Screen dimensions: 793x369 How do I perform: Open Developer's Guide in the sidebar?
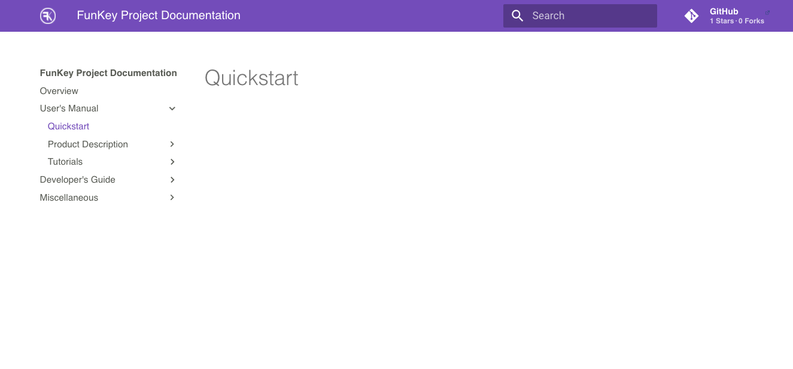pyautogui.click(x=77, y=180)
